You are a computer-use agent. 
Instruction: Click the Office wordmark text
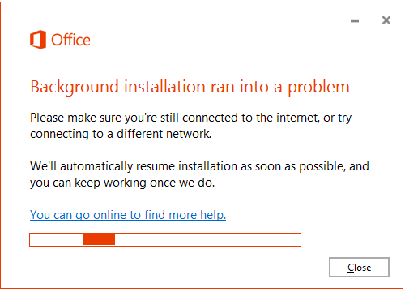coord(70,40)
